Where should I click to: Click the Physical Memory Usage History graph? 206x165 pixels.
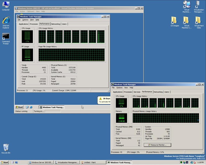point(166,118)
